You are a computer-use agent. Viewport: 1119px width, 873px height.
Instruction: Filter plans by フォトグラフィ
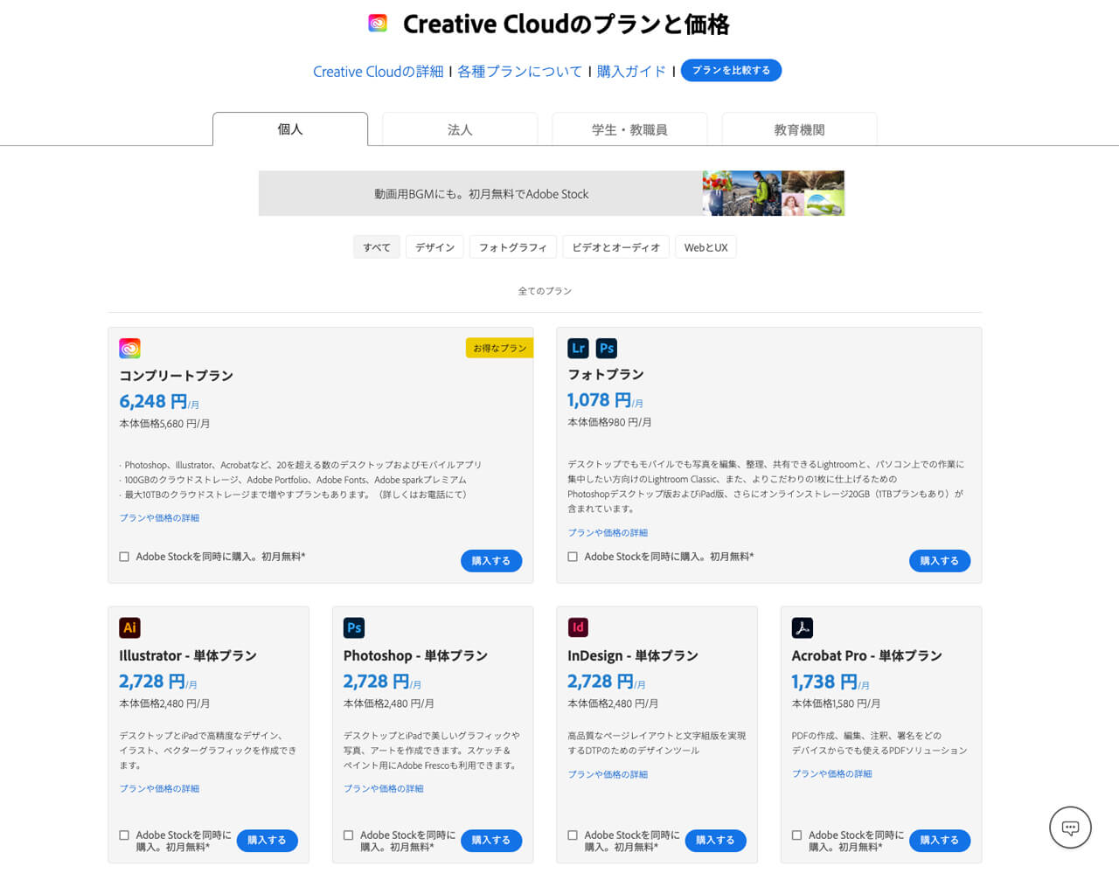click(x=512, y=247)
